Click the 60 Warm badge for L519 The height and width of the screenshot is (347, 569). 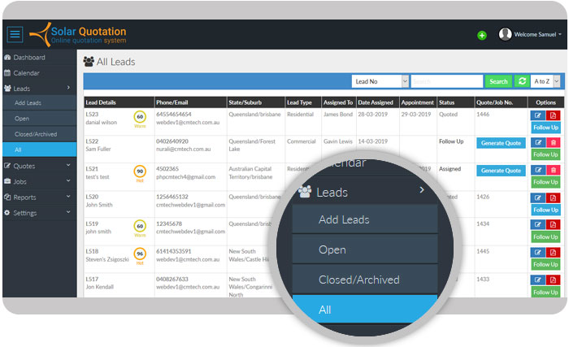click(x=140, y=227)
